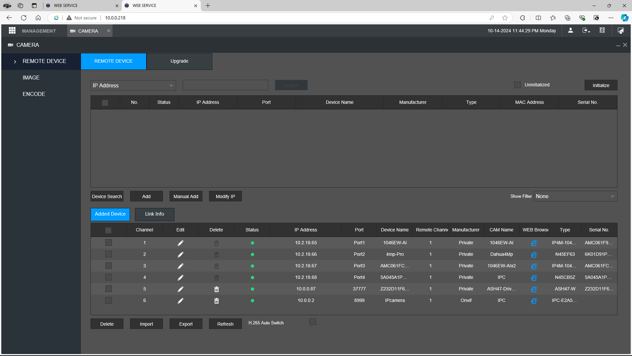Screen dimensions: 632x356
Task: Open web browser for 10.2.18.66
Action: click(534, 255)
